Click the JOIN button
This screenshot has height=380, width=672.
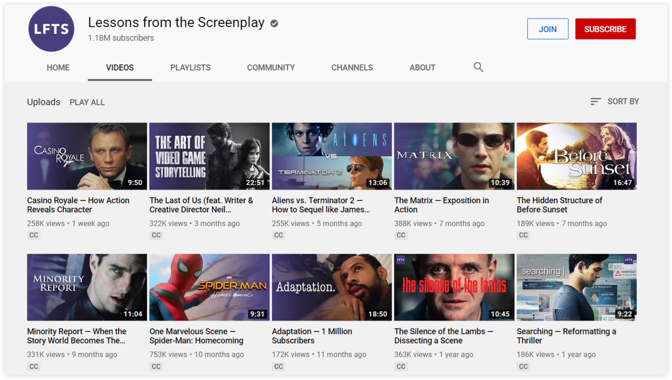tap(548, 29)
